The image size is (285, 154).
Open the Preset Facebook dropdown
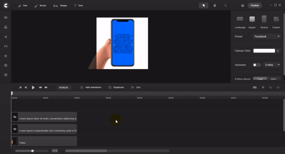(x=266, y=36)
